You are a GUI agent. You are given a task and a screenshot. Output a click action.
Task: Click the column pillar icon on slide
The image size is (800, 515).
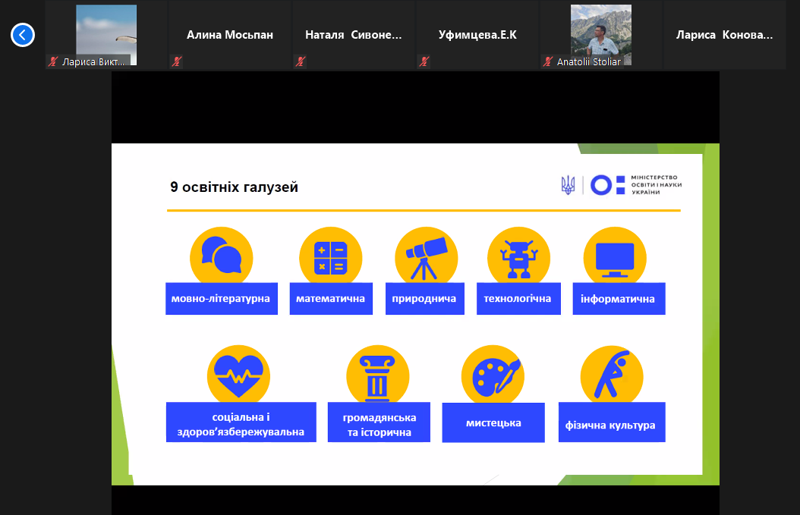tap(377, 374)
